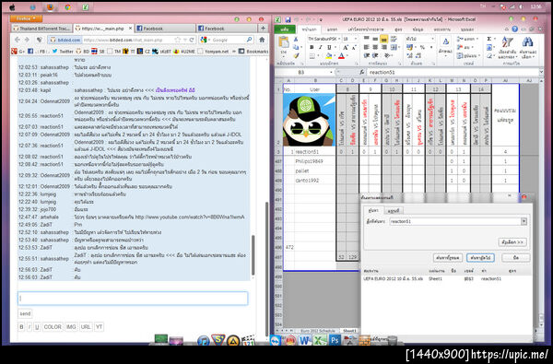Screen dimensions: 553x364
Task: Select the second ribbon tab (Insert)
Action: pos(332,29)
